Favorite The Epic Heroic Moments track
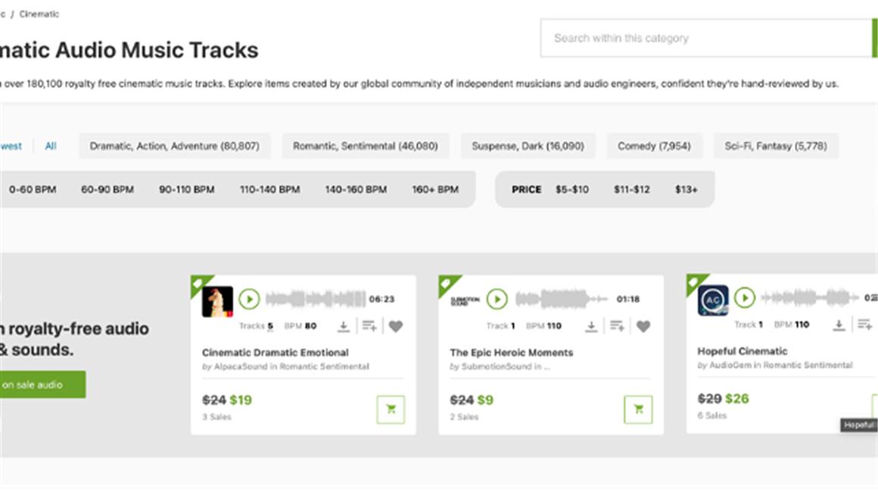This screenshot has height=493, width=878. point(643,327)
